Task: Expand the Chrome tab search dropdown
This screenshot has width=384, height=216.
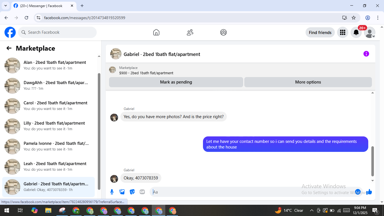Action: pos(5,6)
